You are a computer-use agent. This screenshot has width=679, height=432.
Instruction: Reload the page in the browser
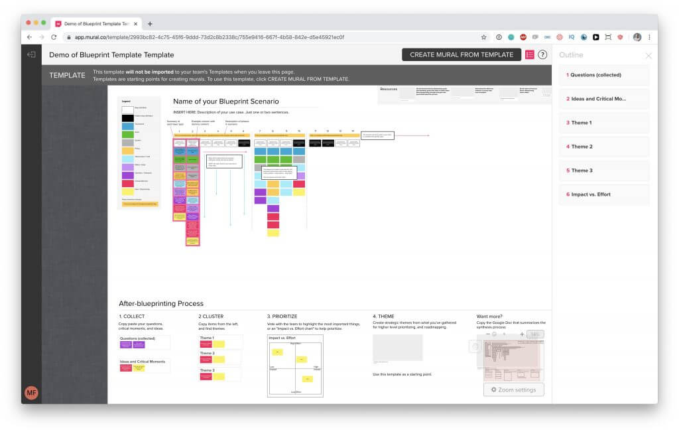point(54,37)
